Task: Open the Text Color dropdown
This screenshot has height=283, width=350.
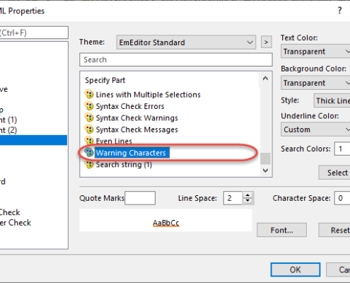Action: (315, 51)
